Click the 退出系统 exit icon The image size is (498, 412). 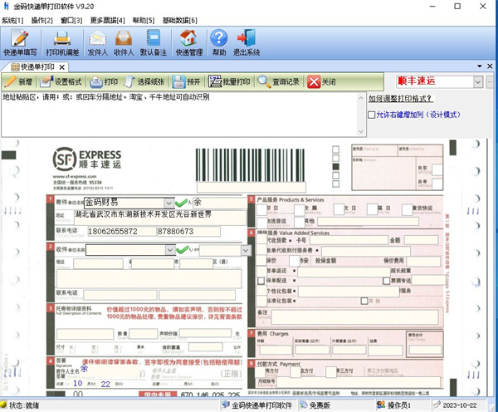247,42
